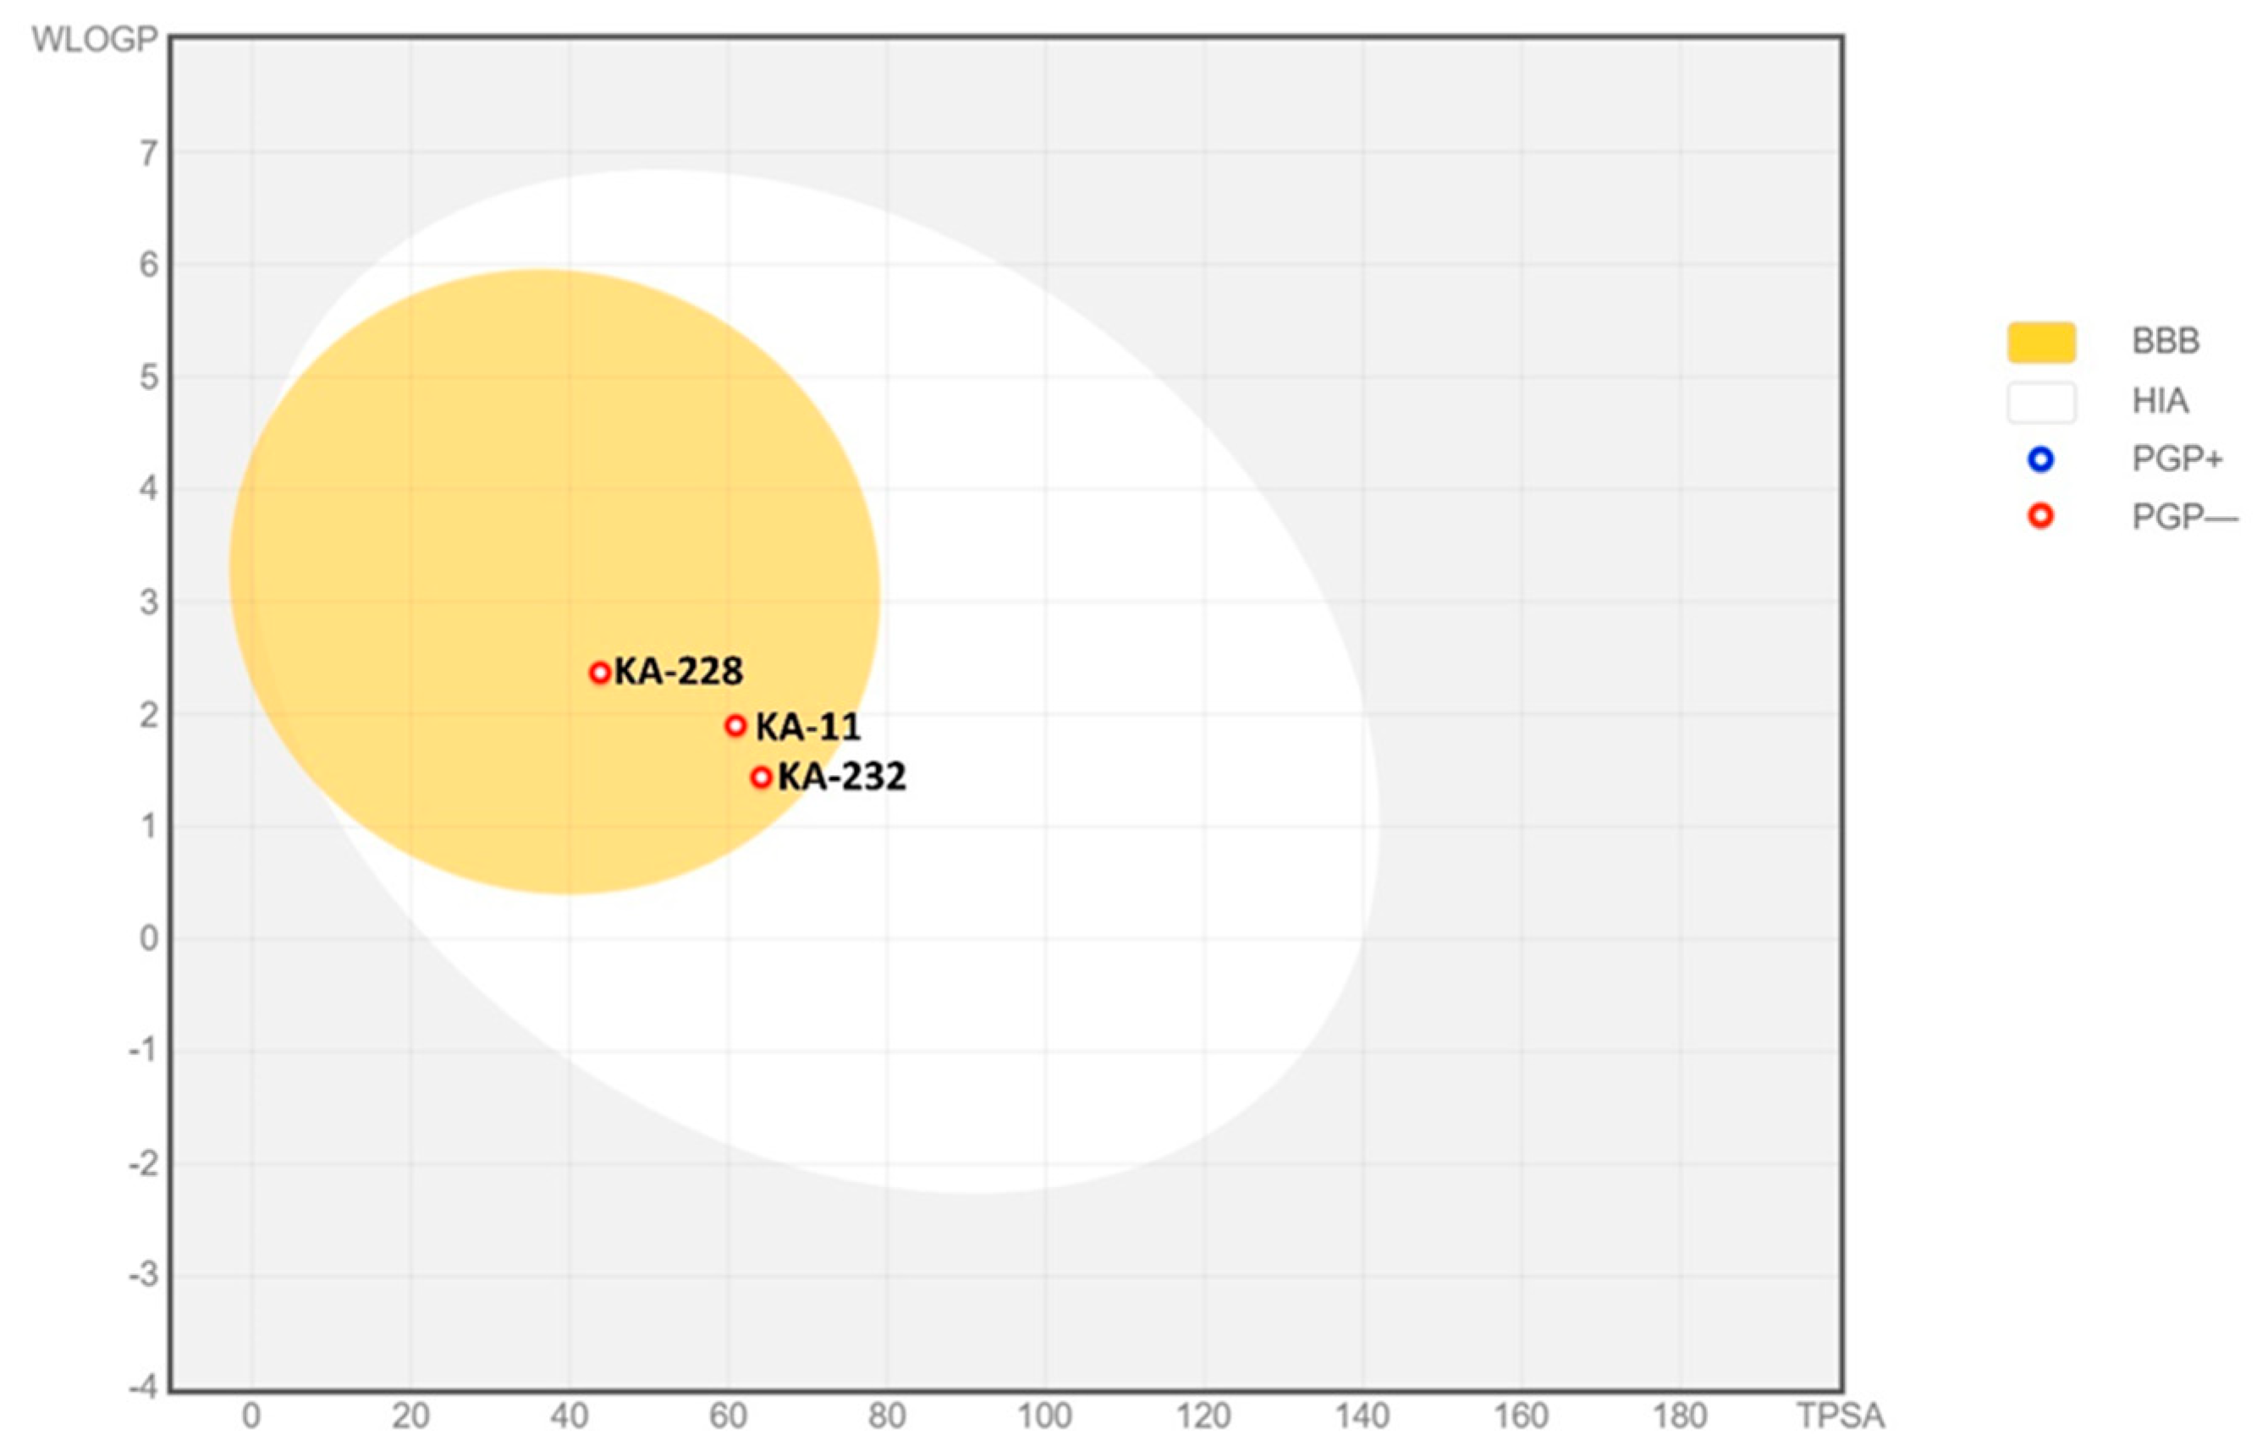Click the KA-228 data point marker
The width and height of the screenshot is (2257, 1451).
600,673
